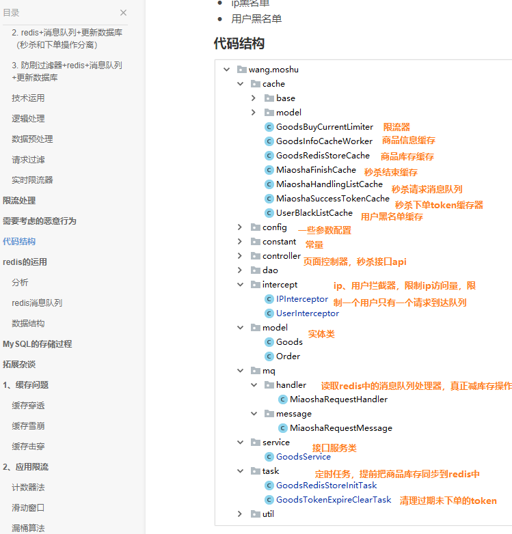
Task: Navigate to 限流处理 section
Action: click(x=19, y=201)
